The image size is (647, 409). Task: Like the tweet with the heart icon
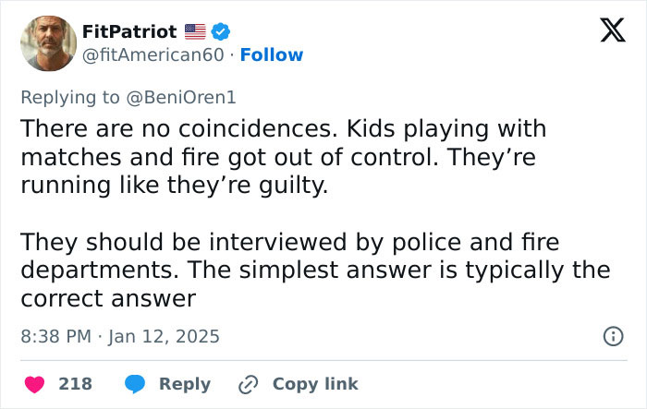(32, 384)
